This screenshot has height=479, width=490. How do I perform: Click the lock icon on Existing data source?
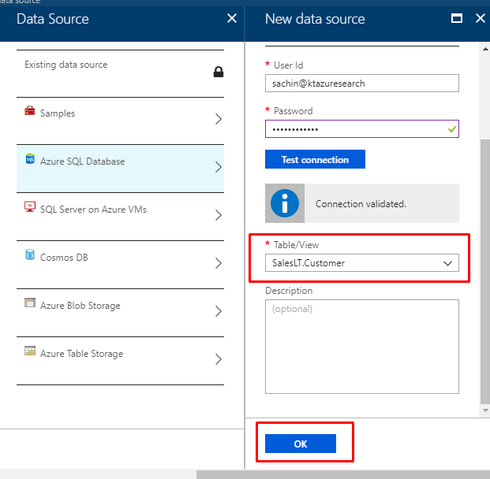tap(219, 72)
